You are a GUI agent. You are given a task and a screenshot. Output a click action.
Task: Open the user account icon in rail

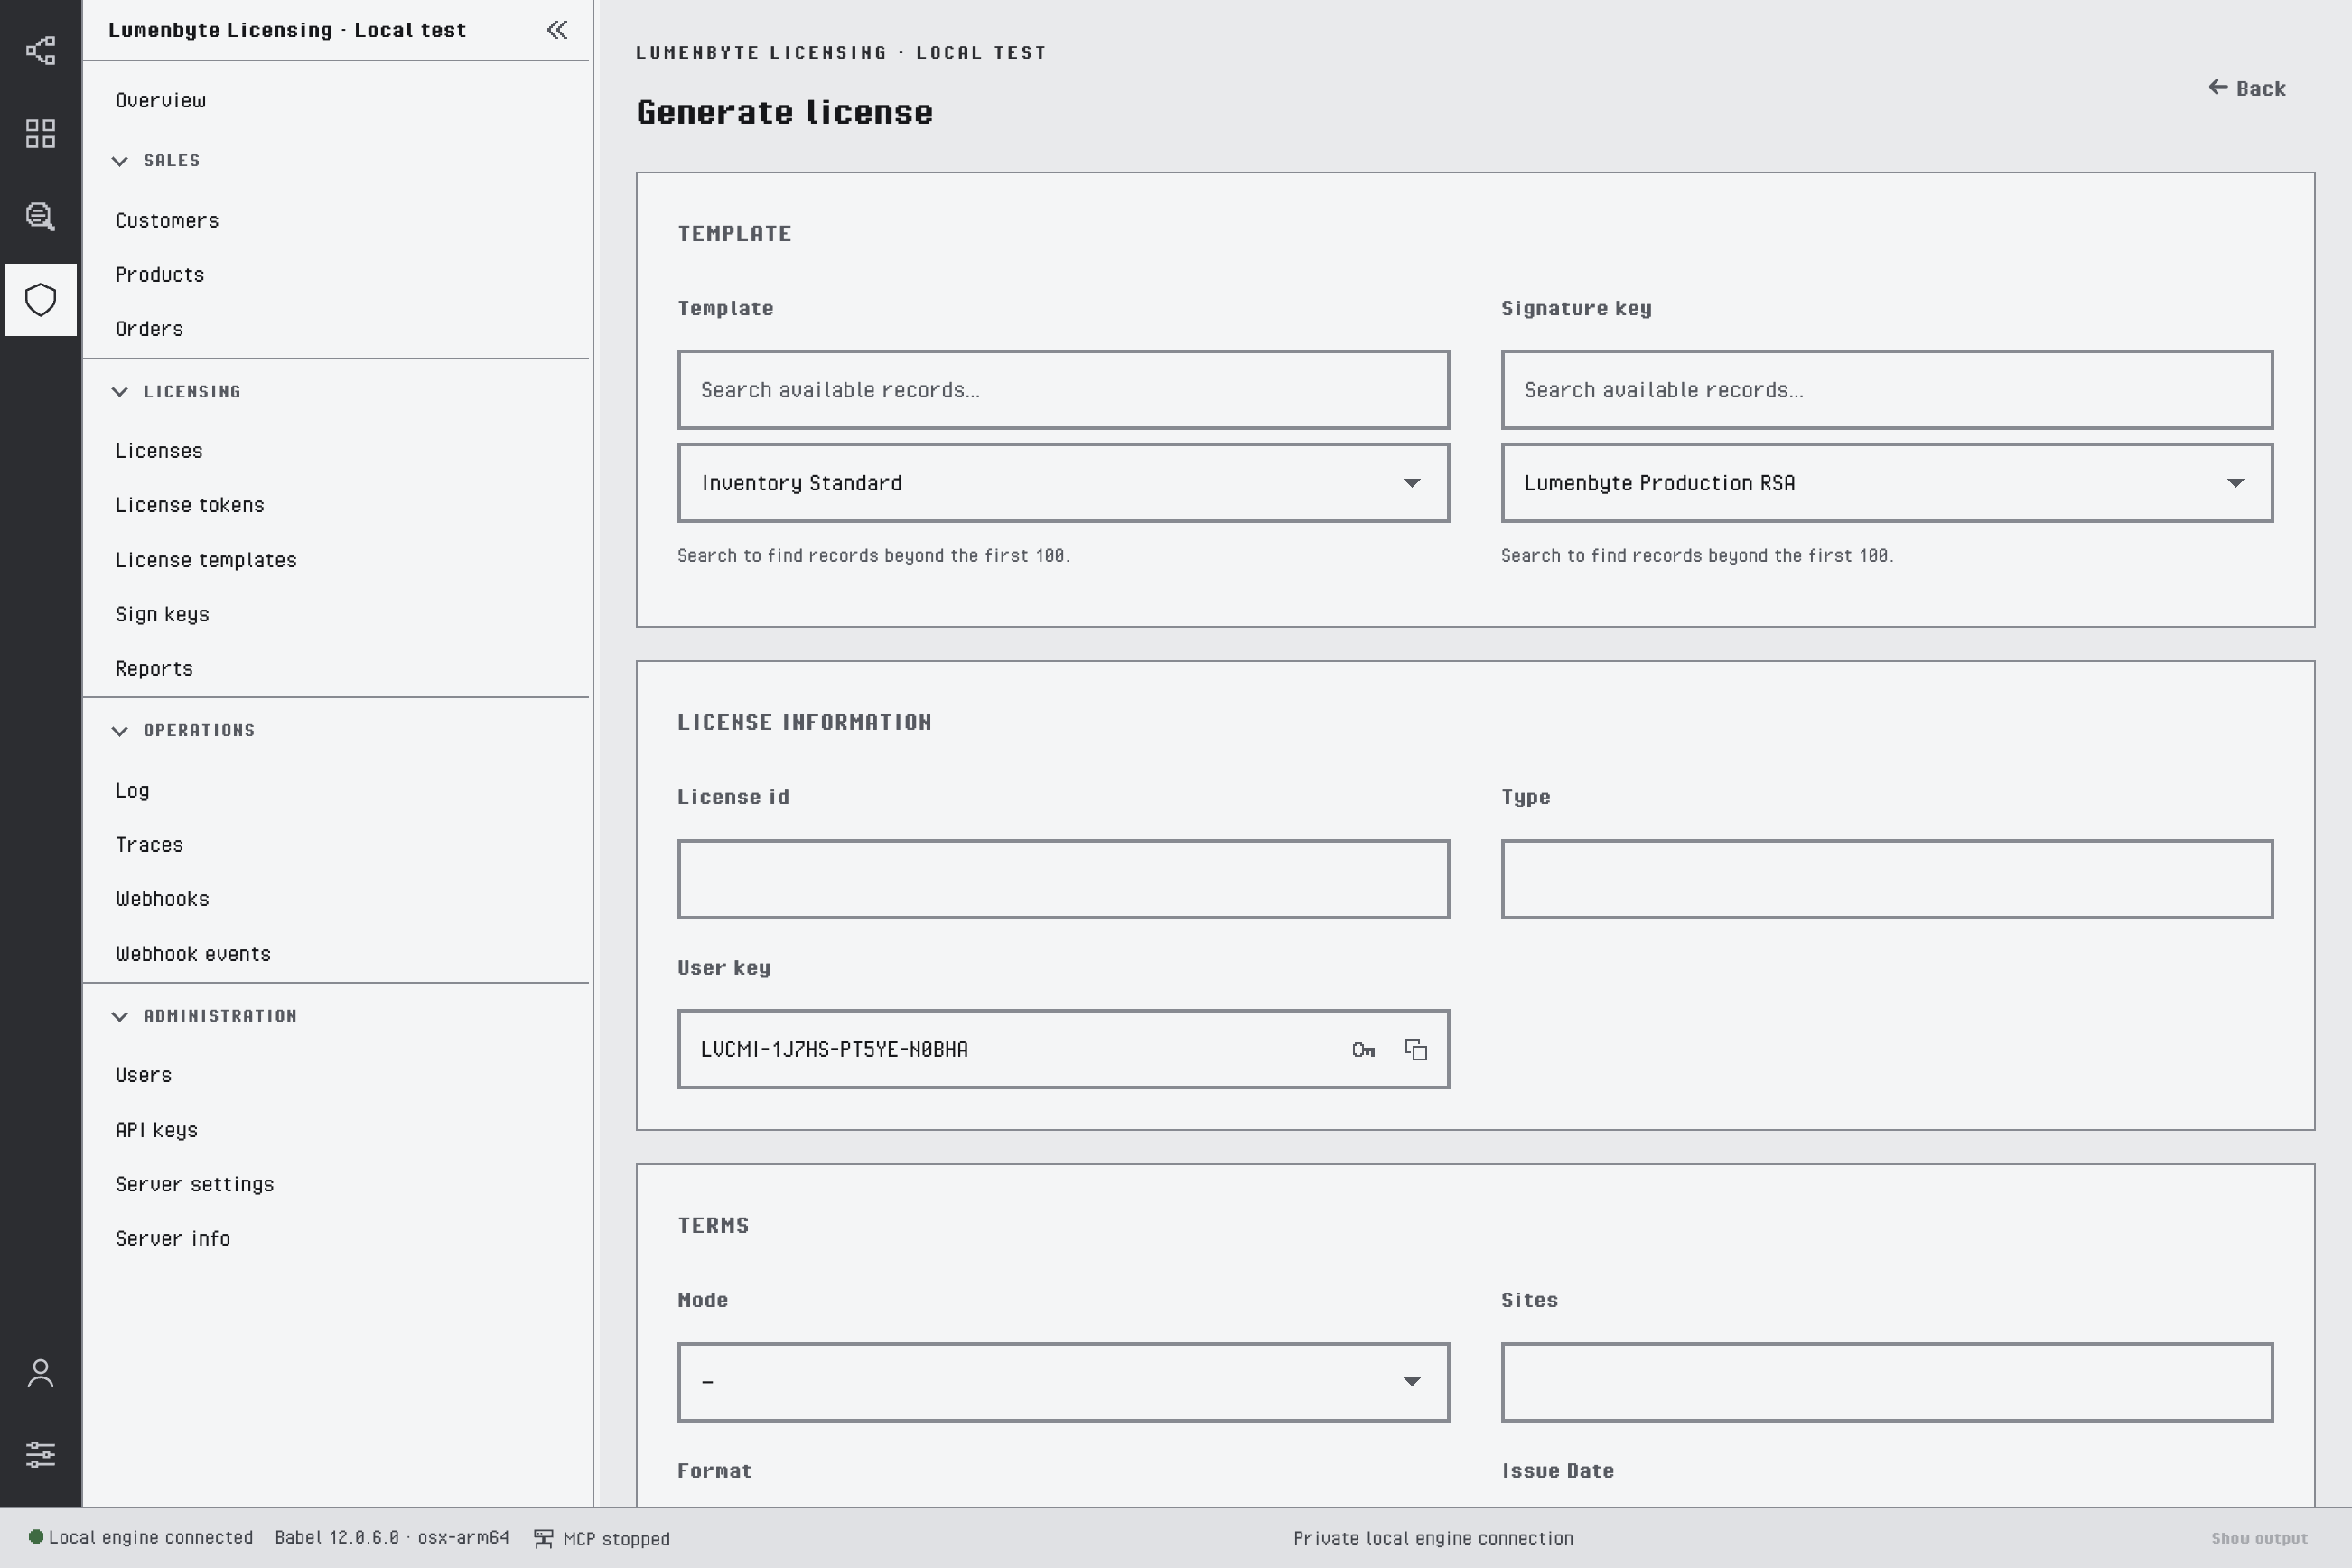40,1373
